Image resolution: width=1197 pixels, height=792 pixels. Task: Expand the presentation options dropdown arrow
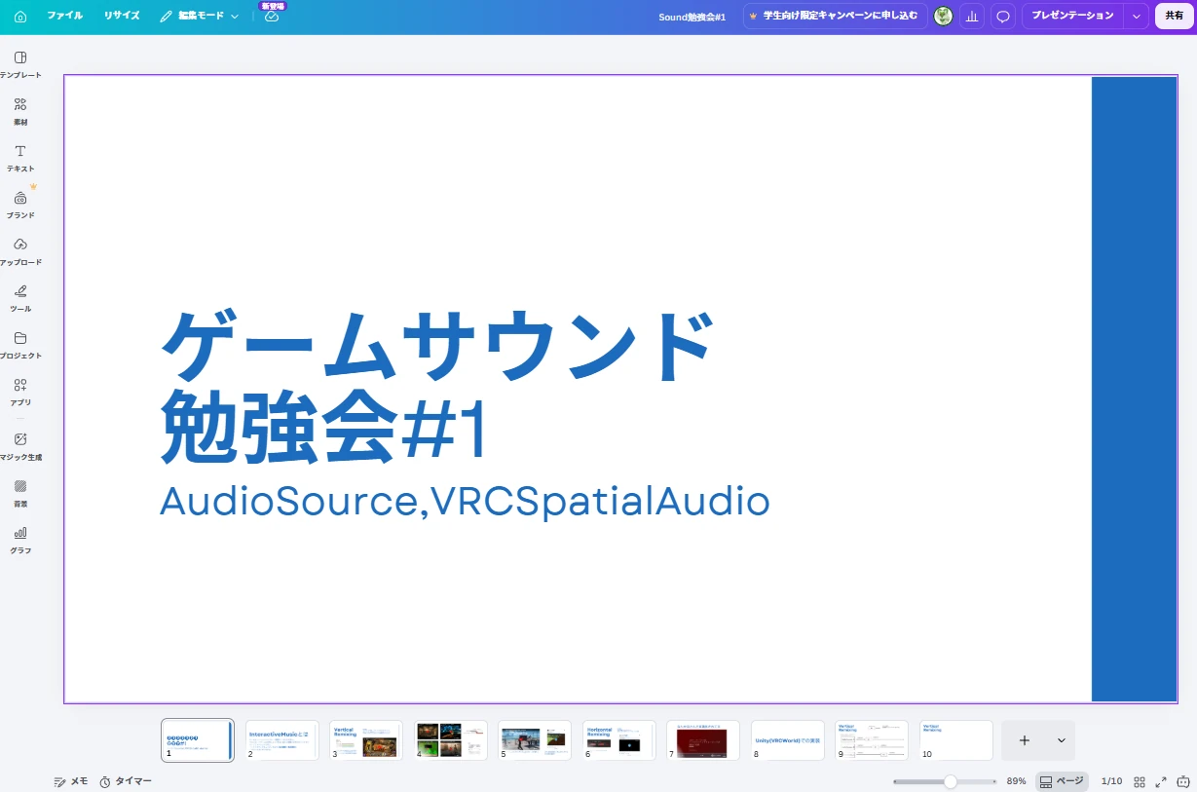[x=1136, y=17]
